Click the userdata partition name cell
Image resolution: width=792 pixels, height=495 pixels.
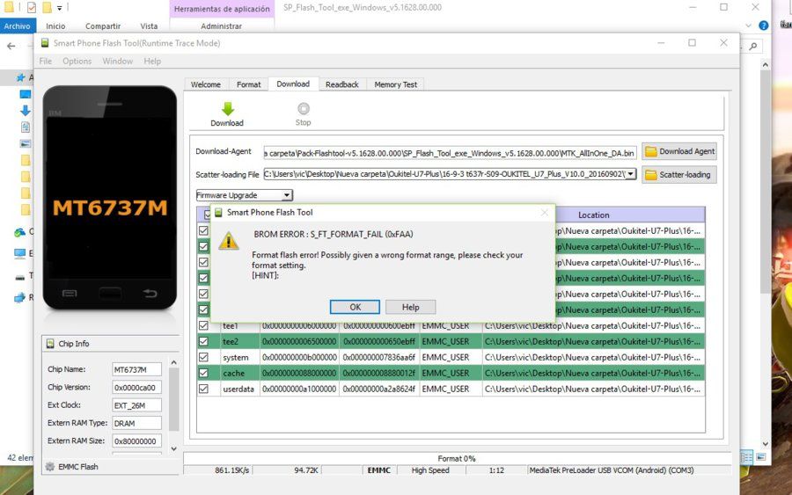click(x=240, y=389)
